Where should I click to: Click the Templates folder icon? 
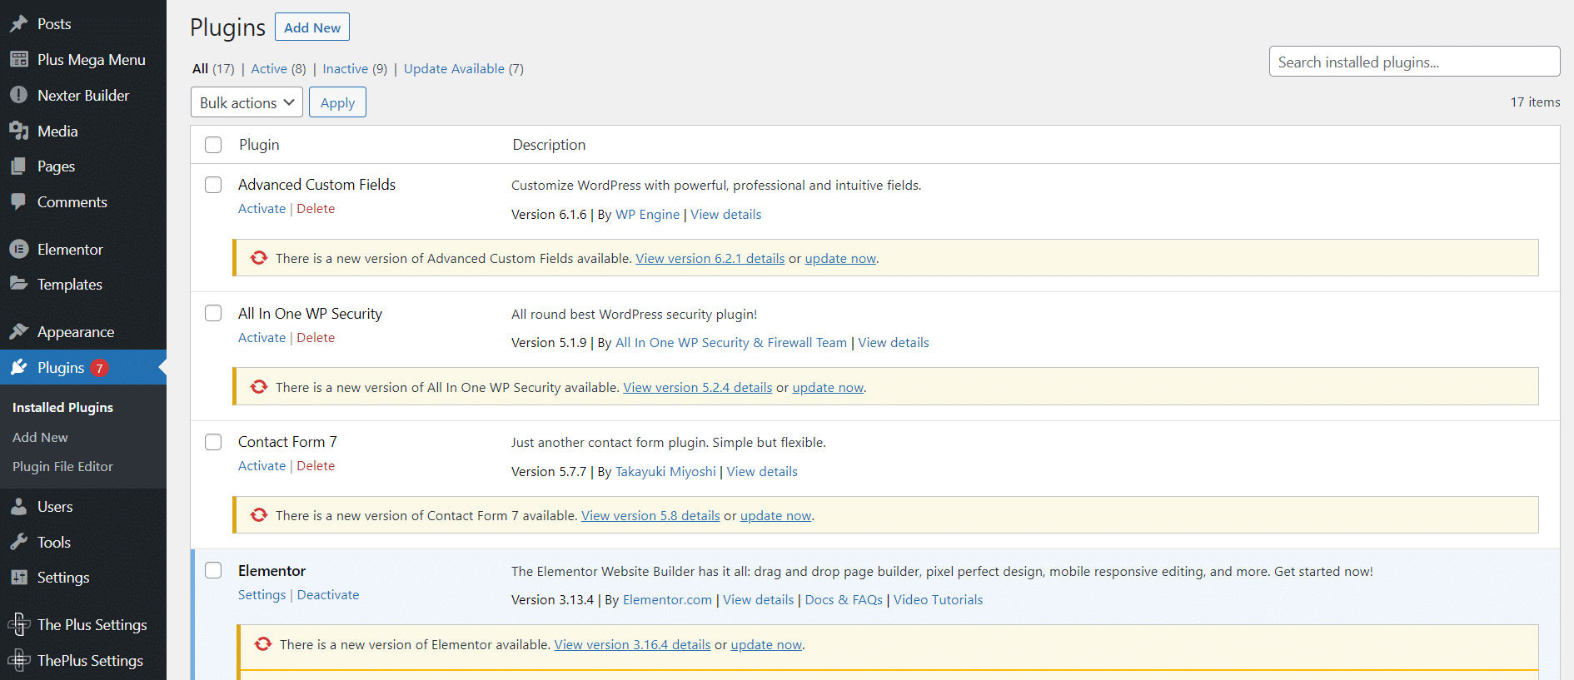click(x=18, y=285)
